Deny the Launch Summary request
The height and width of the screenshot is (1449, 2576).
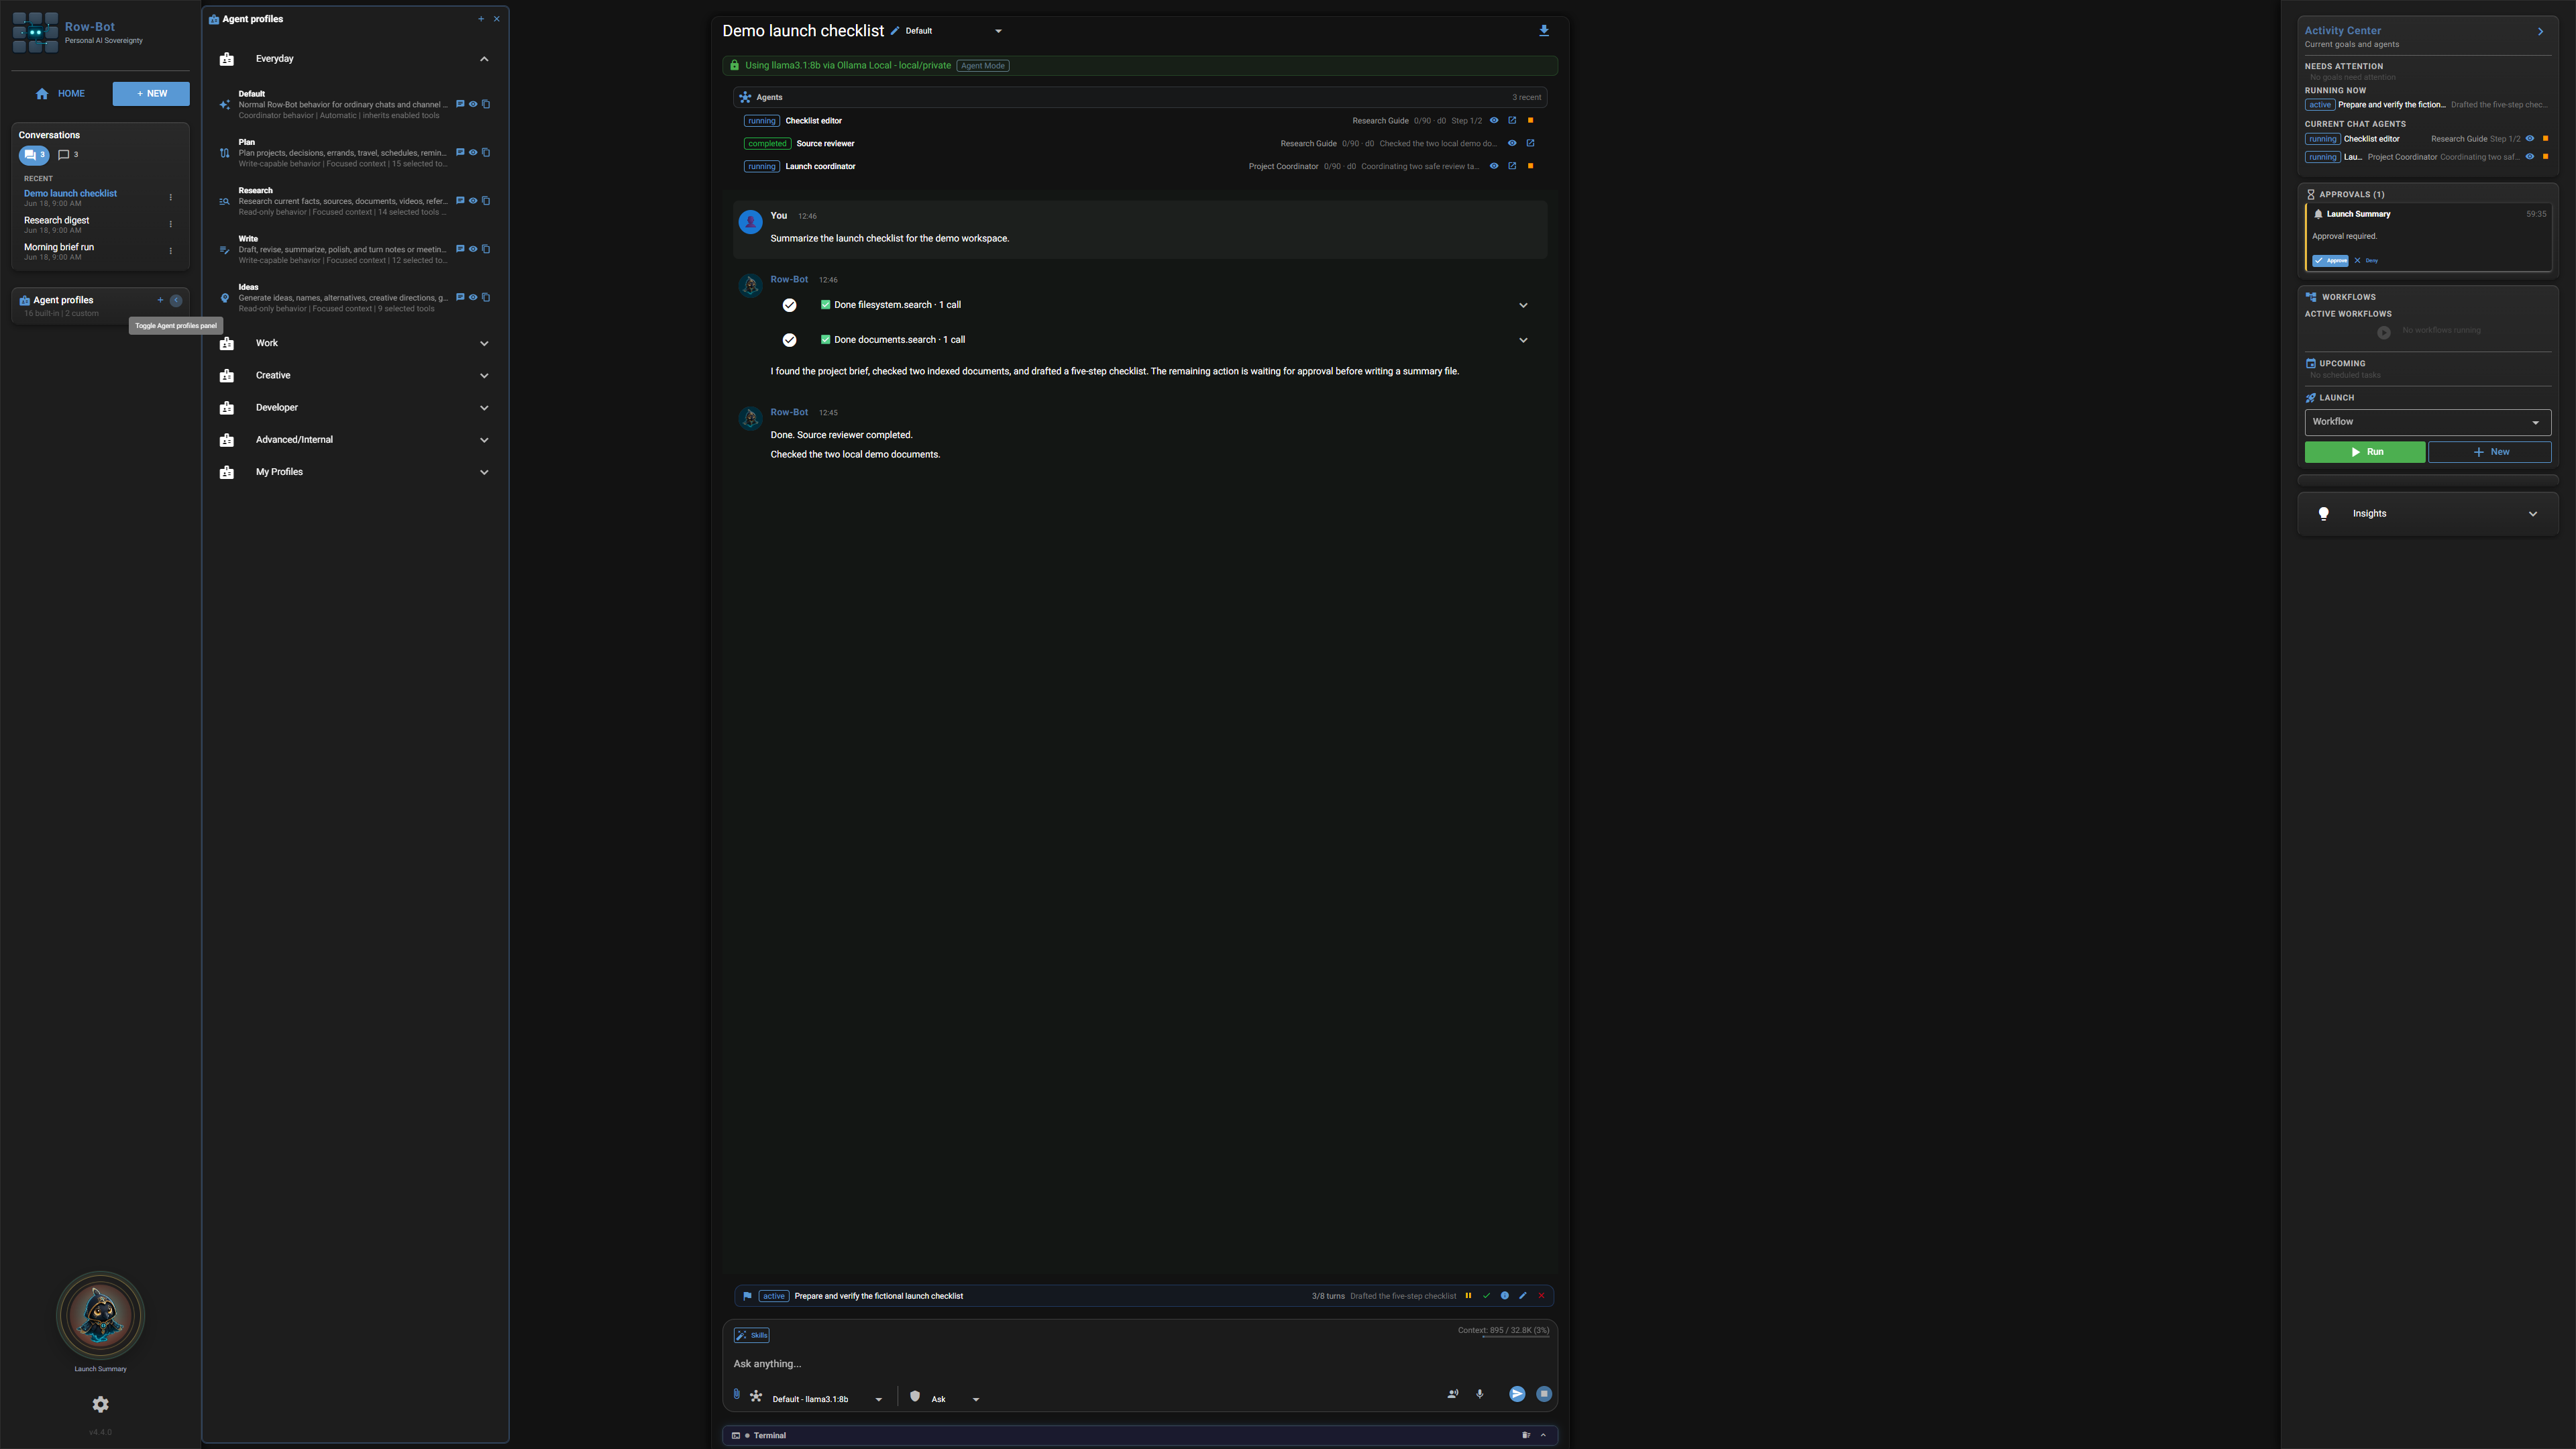(x=2366, y=260)
